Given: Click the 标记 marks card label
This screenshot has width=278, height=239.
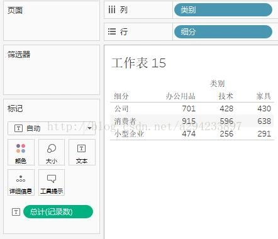Looking at the screenshot, I should tap(15, 109).
